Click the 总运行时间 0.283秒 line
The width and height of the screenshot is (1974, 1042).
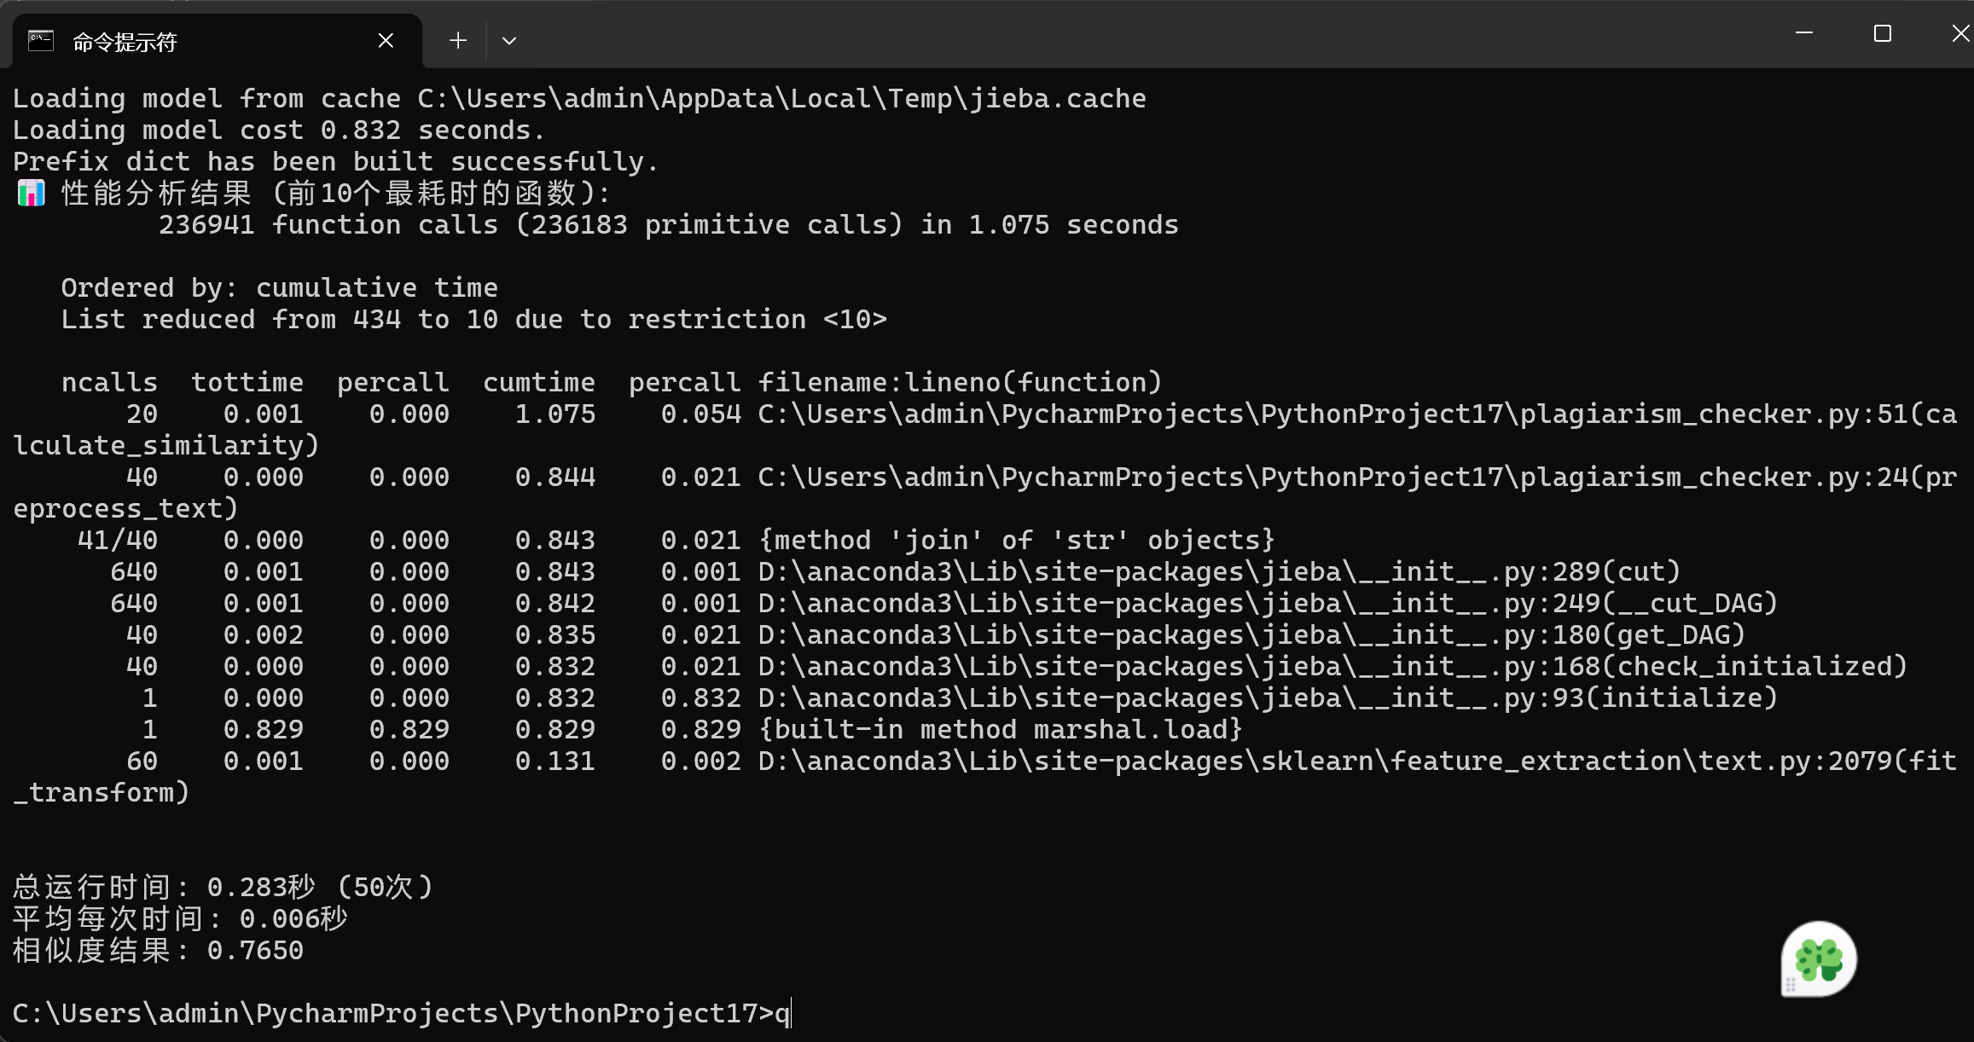click(222, 888)
